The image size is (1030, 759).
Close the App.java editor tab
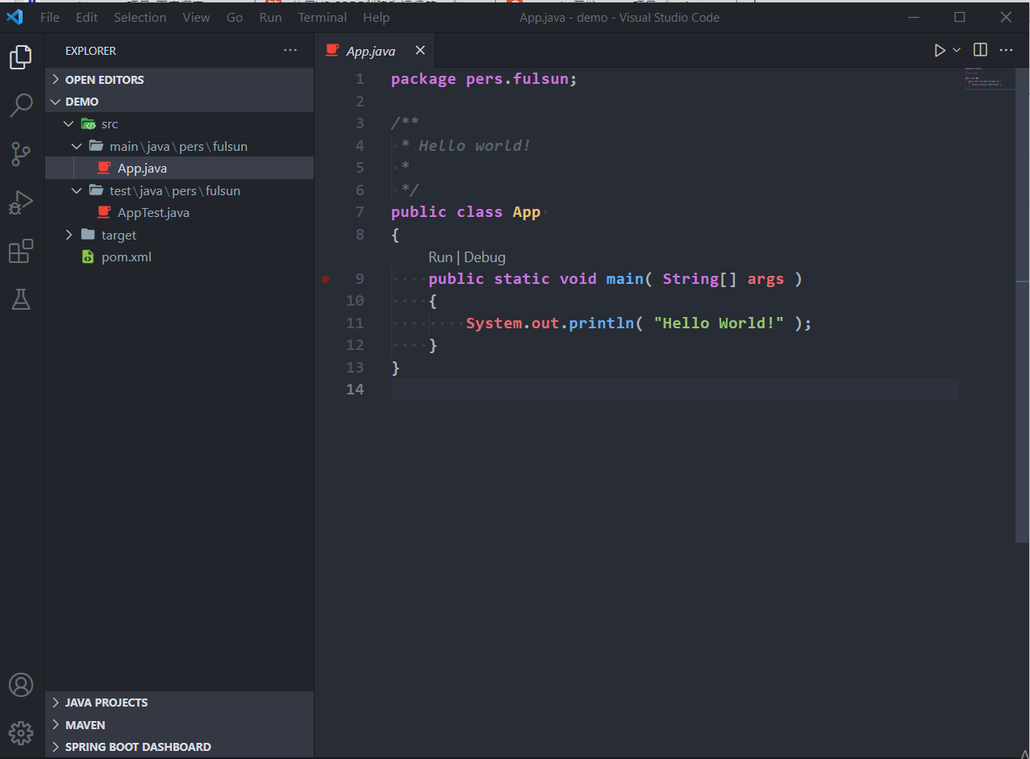point(419,51)
